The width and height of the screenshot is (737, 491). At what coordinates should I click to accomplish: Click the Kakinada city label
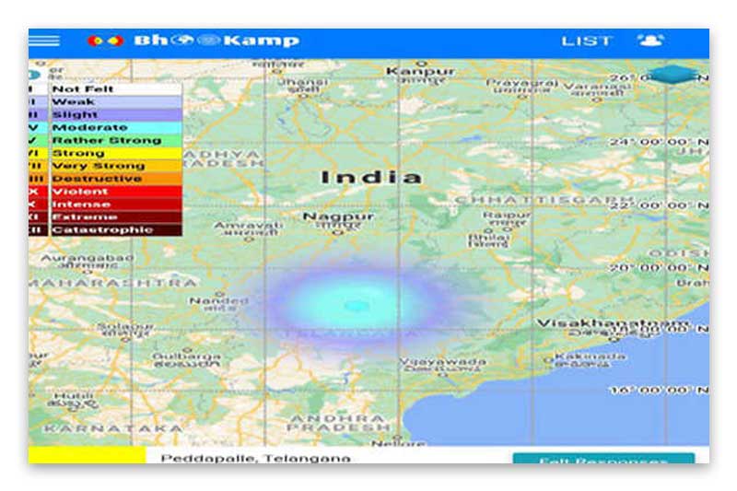tap(590, 357)
